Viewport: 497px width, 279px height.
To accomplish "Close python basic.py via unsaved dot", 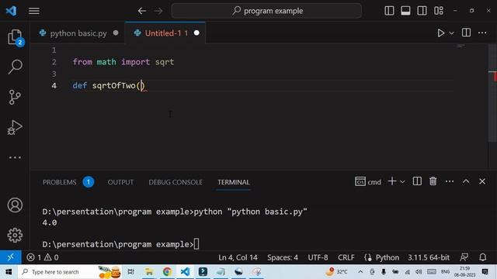I will coord(116,33).
